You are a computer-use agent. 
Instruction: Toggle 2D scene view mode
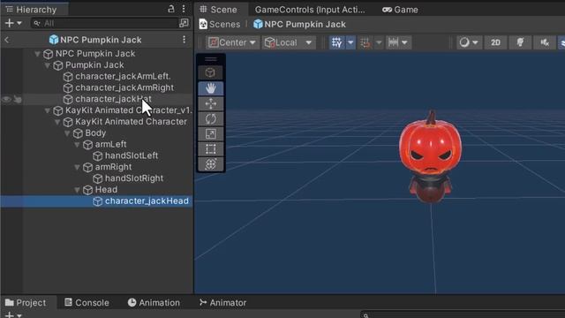[495, 42]
